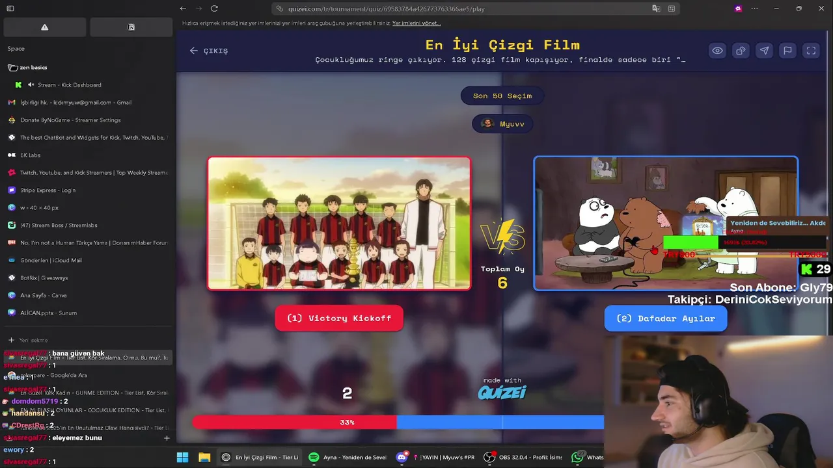
Task: Vote for (2) Dafadar Ayılar button
Action: pos(666,318)
